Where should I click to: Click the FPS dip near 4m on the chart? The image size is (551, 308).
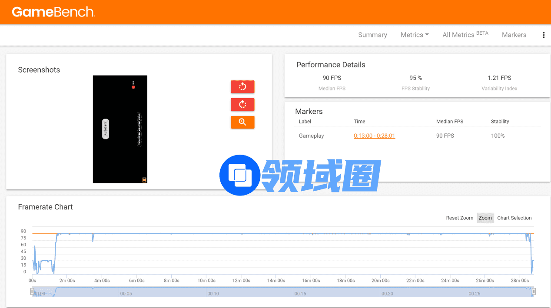pos(93,238)
